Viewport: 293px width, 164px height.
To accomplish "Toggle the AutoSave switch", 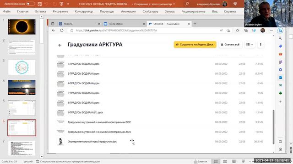I will tap(31, 4).
